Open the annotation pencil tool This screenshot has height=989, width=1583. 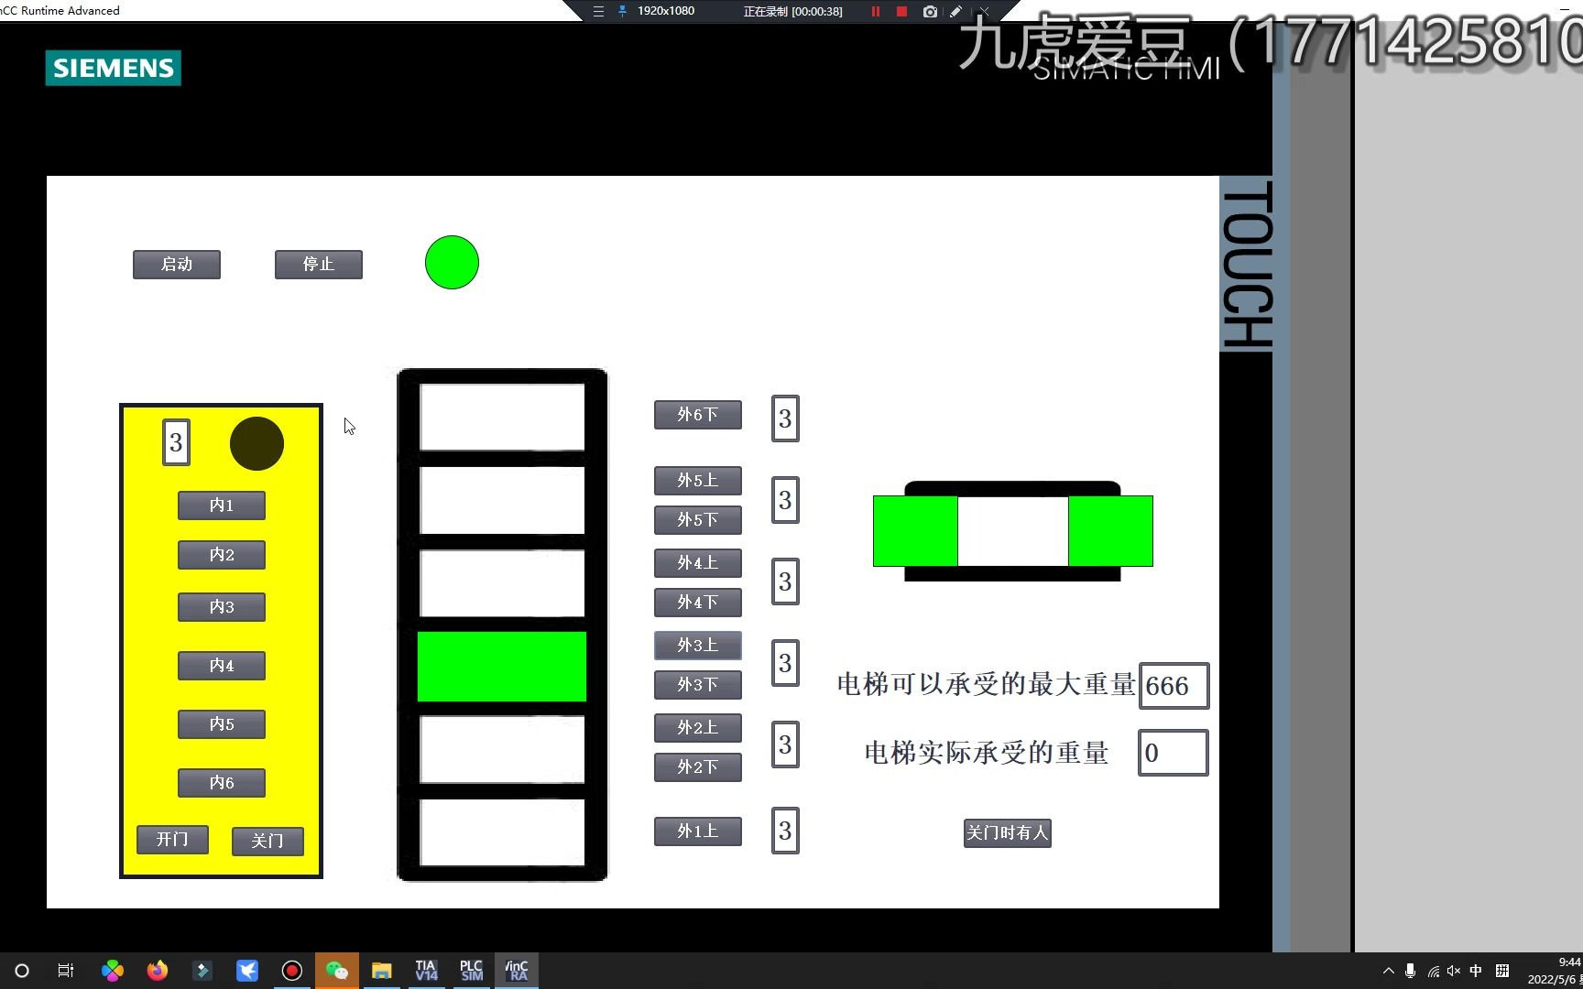(955, 11)
